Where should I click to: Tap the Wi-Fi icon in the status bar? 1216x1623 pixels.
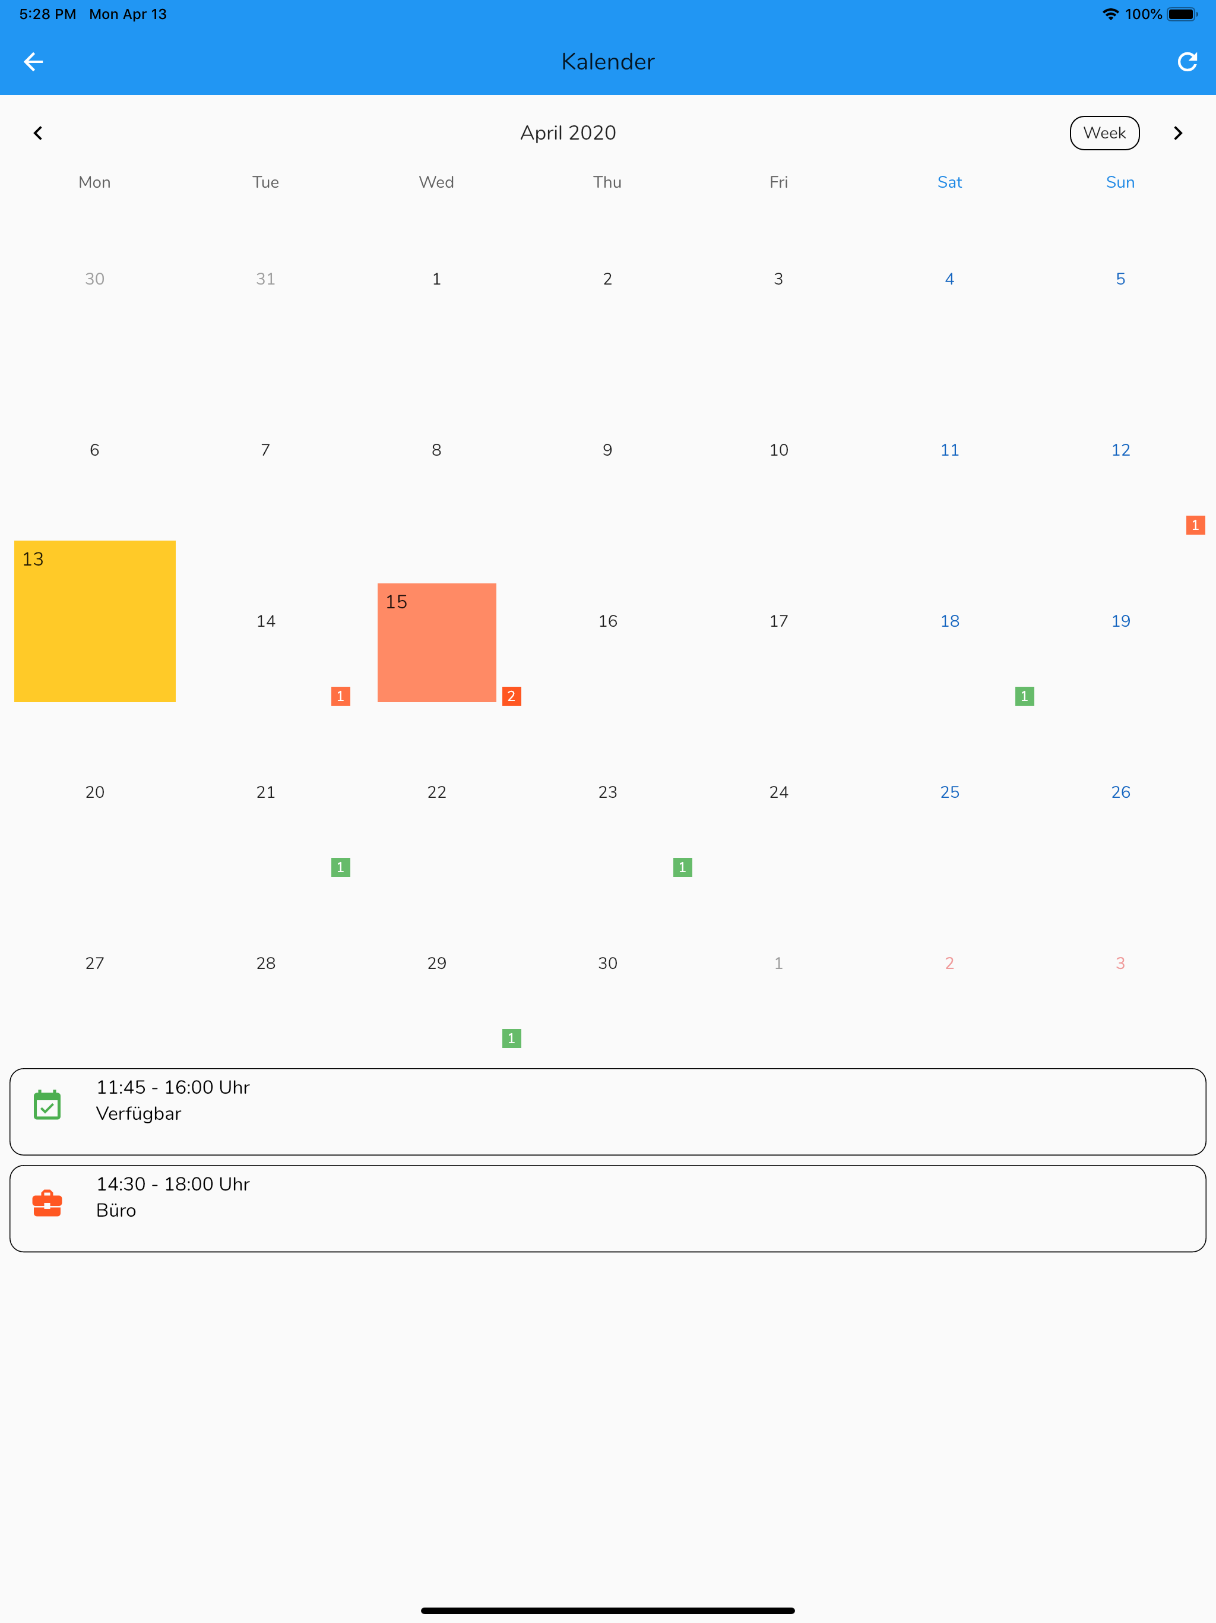pos(1110,14)
